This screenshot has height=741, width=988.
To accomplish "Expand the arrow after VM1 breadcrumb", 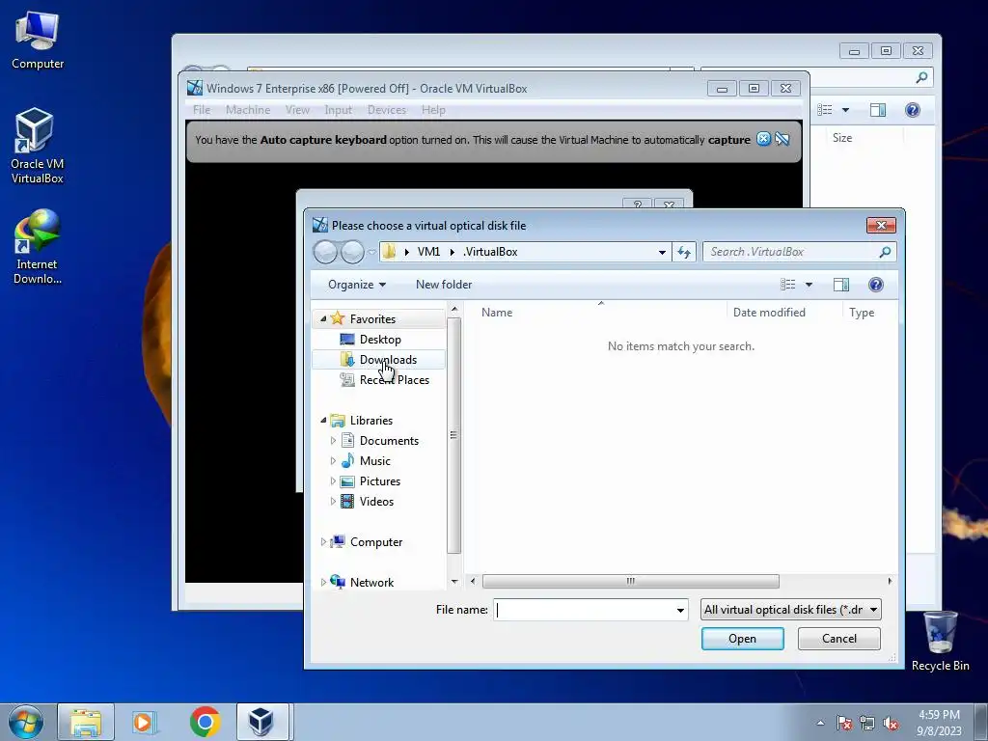I will point(452,252).
